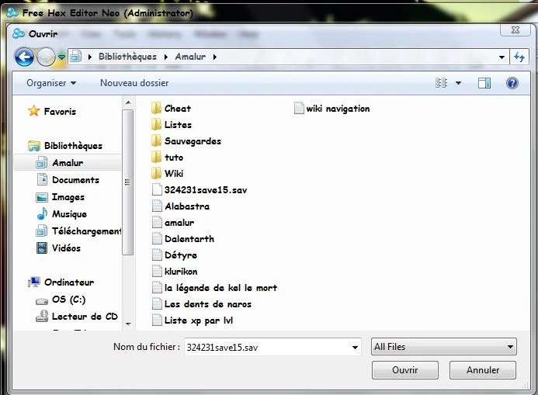Expand the chevron after Bibliothèques in address bar
This screenshot has height=395, width=538.
pyautogui.click(x=166, y=57)
